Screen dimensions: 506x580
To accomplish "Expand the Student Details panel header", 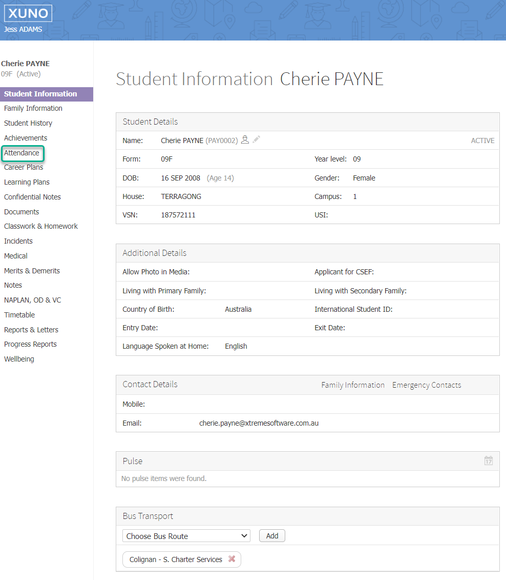I will [x=150, y=122].
